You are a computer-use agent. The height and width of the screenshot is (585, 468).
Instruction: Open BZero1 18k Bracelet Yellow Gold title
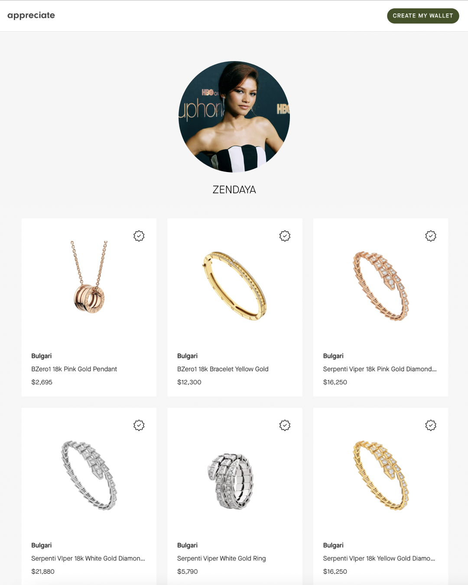(x=223, y=369)
